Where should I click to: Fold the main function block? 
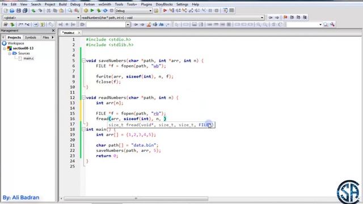(x=83, y=129)
